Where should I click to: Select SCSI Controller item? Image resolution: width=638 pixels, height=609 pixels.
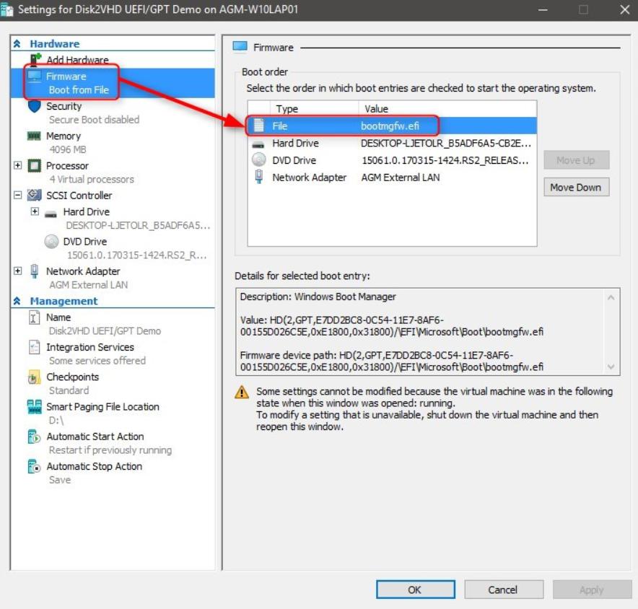click(79, 196)
